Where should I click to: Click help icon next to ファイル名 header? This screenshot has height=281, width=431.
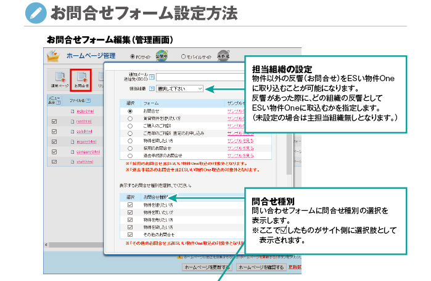click(88, 101)
